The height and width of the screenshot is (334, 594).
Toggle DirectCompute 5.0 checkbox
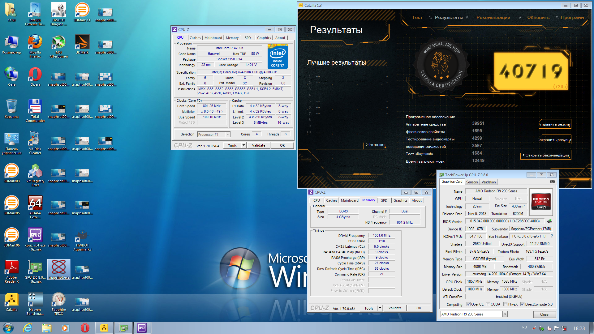522,304
